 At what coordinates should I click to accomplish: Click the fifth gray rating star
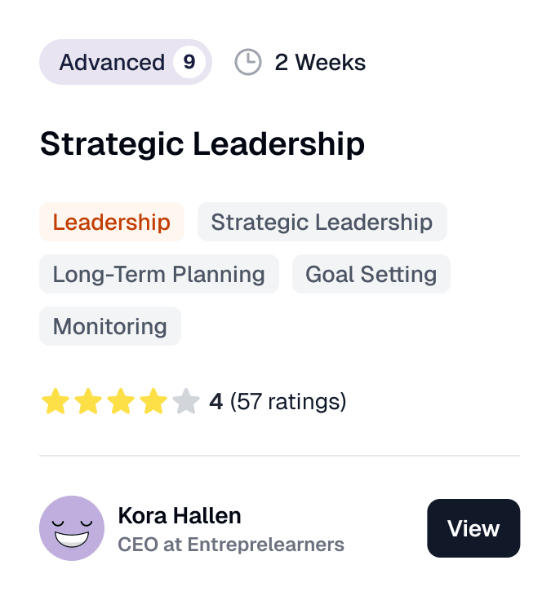186,402
